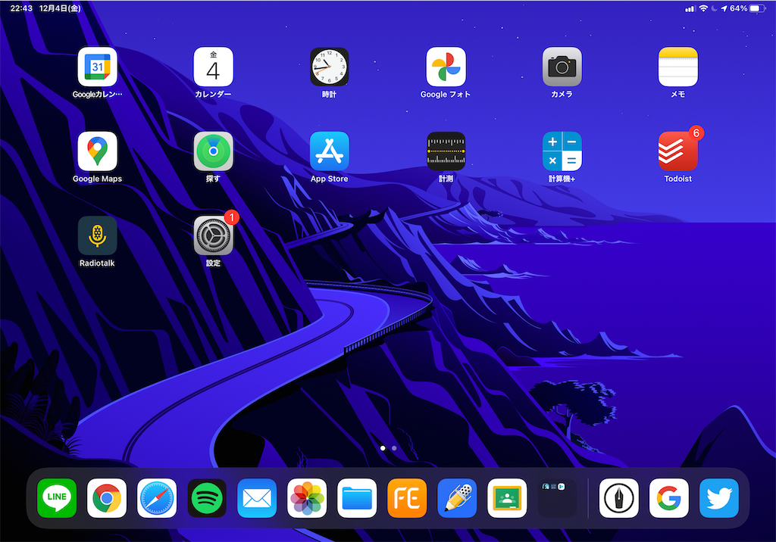
Task: Open the メモ notes app
Action: click(x=678, y=67)
